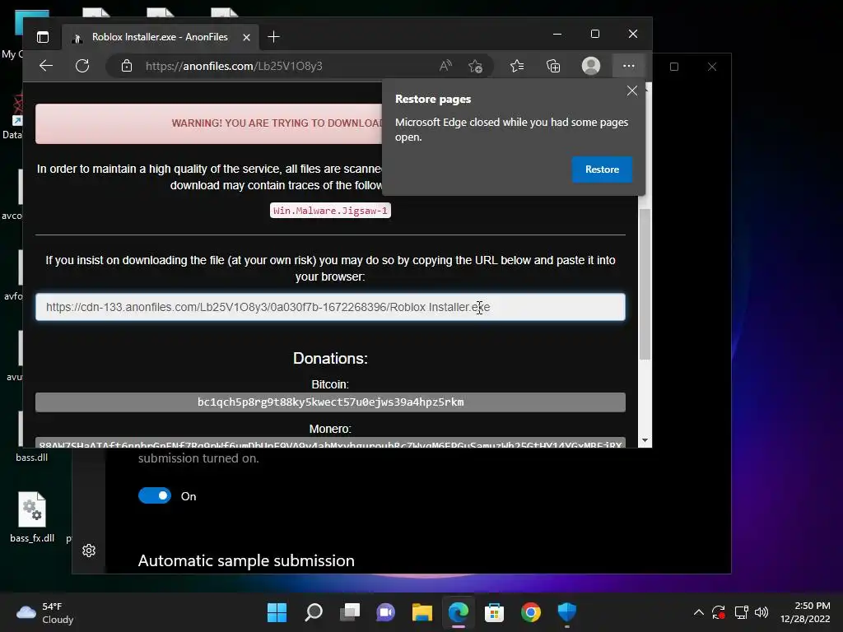Dismiss the Restore pages popup
Viewport: 843px width, 632px height.
(x=631, y=91)
